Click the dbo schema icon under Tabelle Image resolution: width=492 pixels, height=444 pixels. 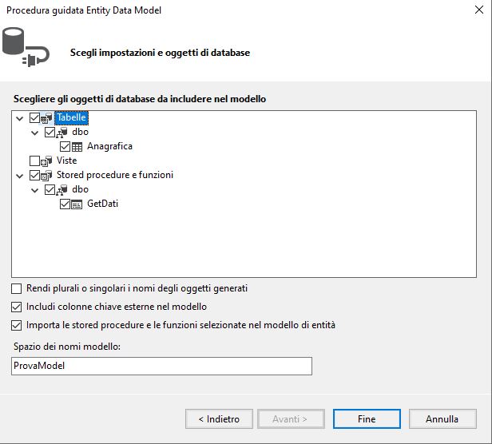tap(61, 133)
